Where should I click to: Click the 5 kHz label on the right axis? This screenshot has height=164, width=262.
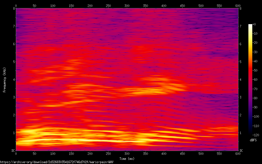coord(241,62)
